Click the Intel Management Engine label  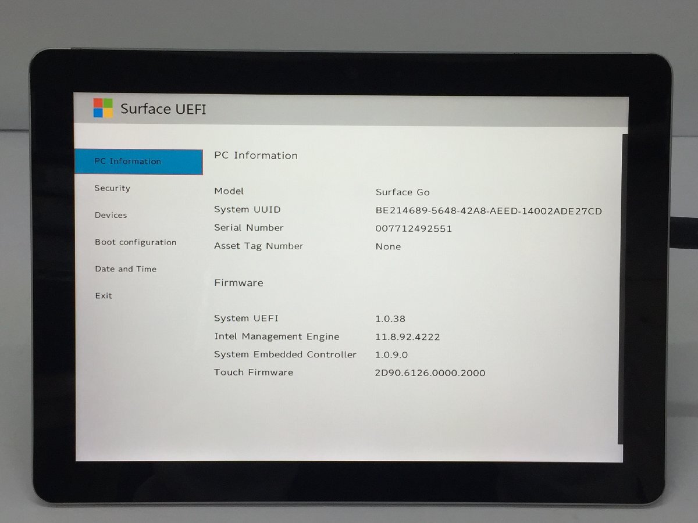pyautogui.click(x=276, y=336)
